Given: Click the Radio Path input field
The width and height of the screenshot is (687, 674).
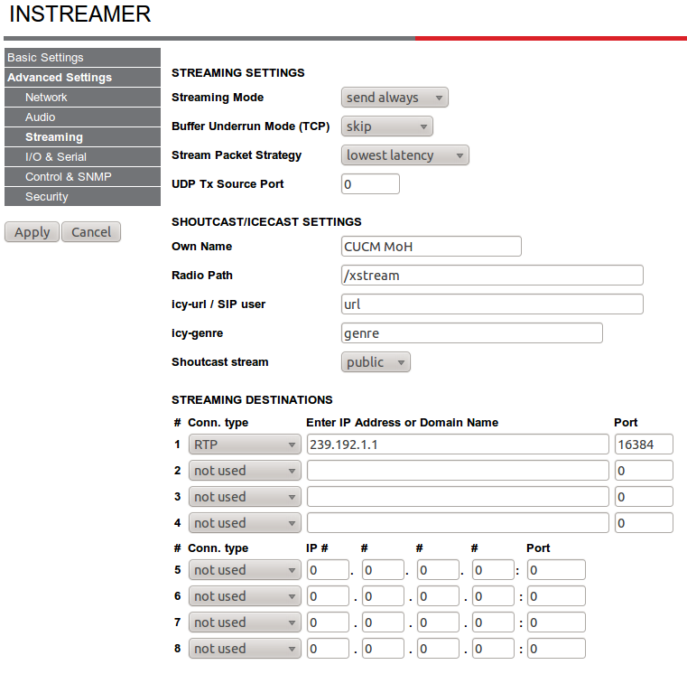Looking at the screenshot, I should [x=491, y=276].
